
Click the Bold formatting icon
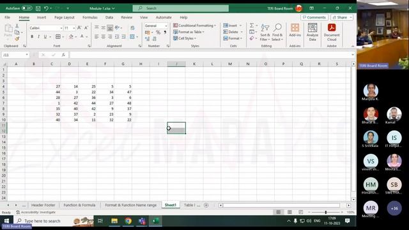coord(32,37)
